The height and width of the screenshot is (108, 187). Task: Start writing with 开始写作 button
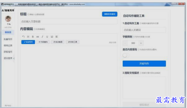(x=144, y=64)
